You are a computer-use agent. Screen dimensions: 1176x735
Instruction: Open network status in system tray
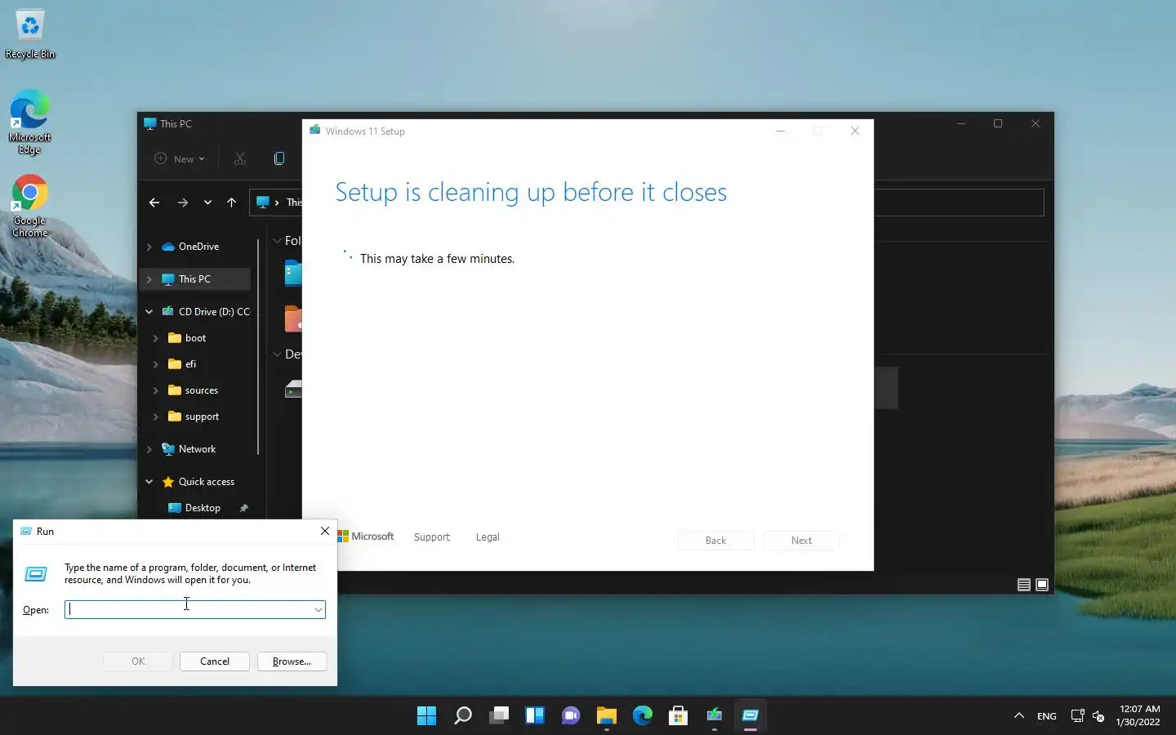[1077, 716]
